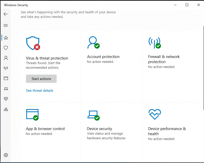Open App & browser control heading

pyautogui.click(x=45, y=129)
